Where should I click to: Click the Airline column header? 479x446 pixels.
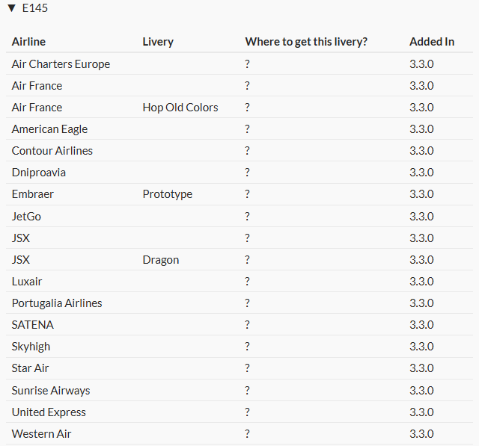tap(28, 42)
